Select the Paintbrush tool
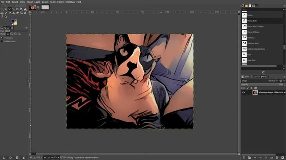Image resolution: width=286 pixels, height=160 pixels. click(x=6, y=13)
